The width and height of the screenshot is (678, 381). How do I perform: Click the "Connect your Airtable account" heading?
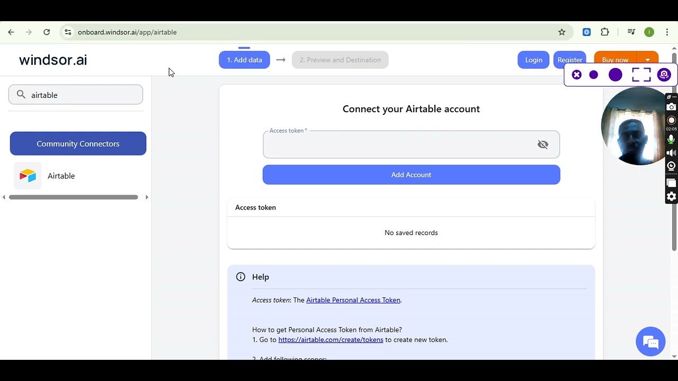click(x=411, y=109)
